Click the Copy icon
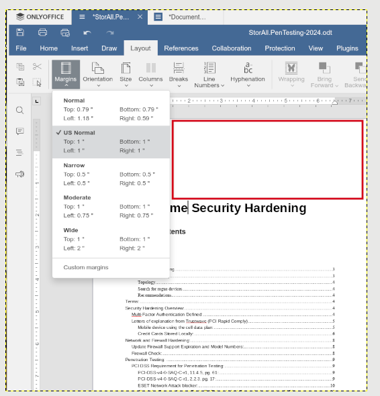380x396 pixels. pos(20,66)
